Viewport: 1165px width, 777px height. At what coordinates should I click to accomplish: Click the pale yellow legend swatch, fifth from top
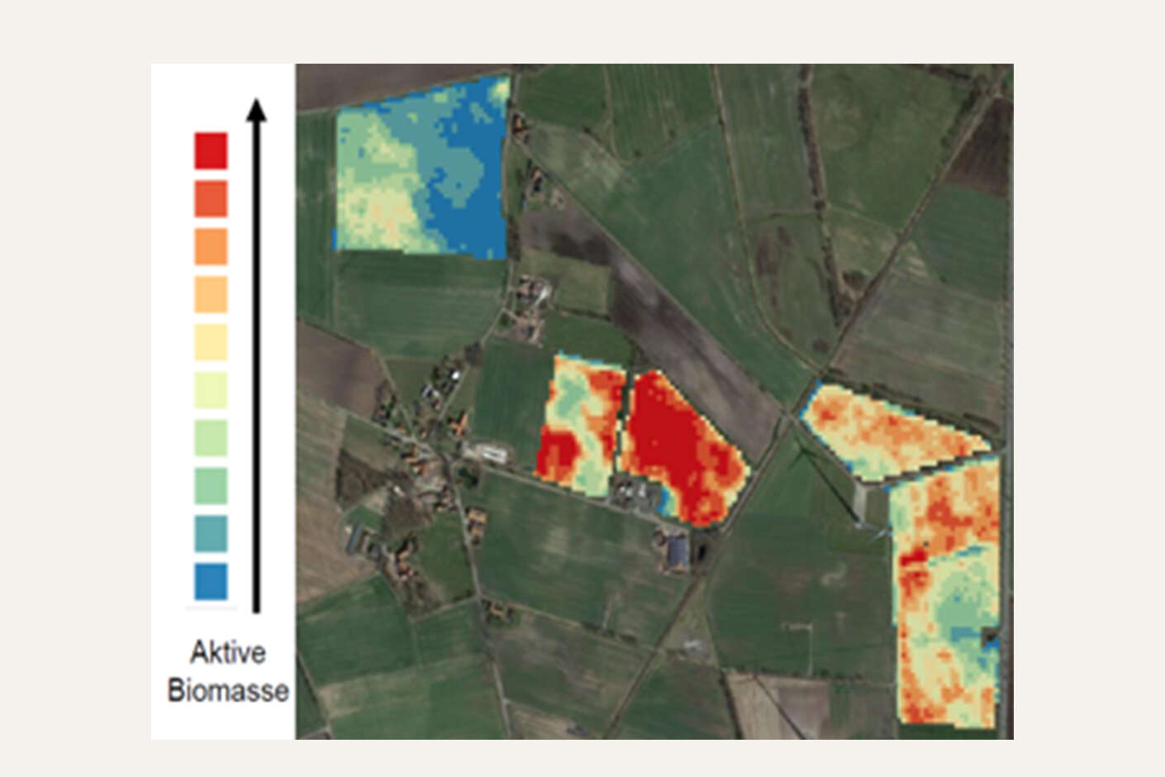211,342
